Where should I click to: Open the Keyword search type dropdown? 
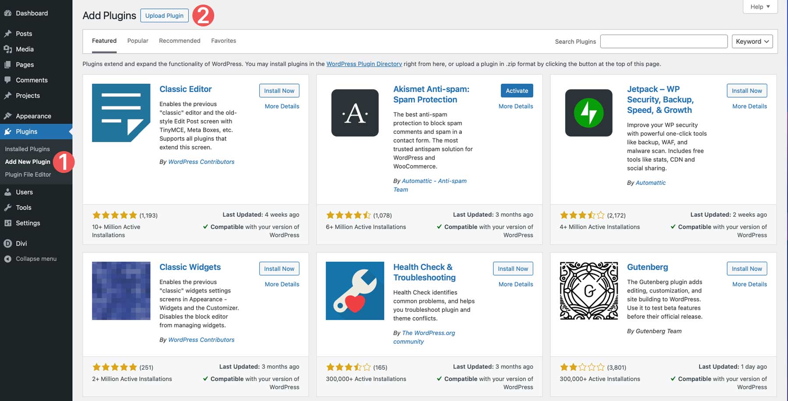pyautogui.click(x=752, y=42)
